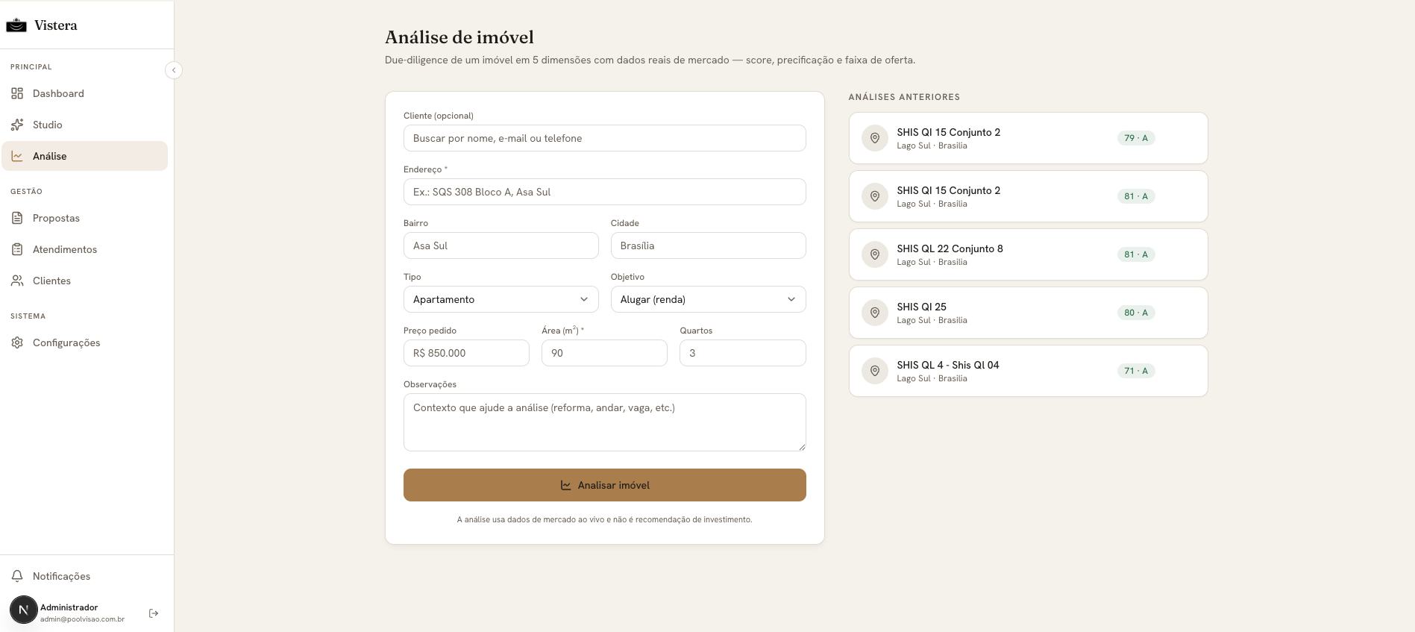Click the Endereço input field

(604, 192)
